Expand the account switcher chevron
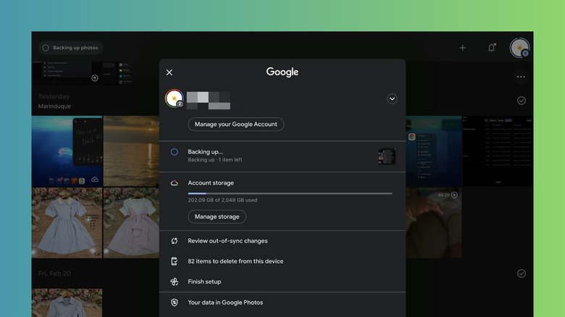 (x=392, y=98)
